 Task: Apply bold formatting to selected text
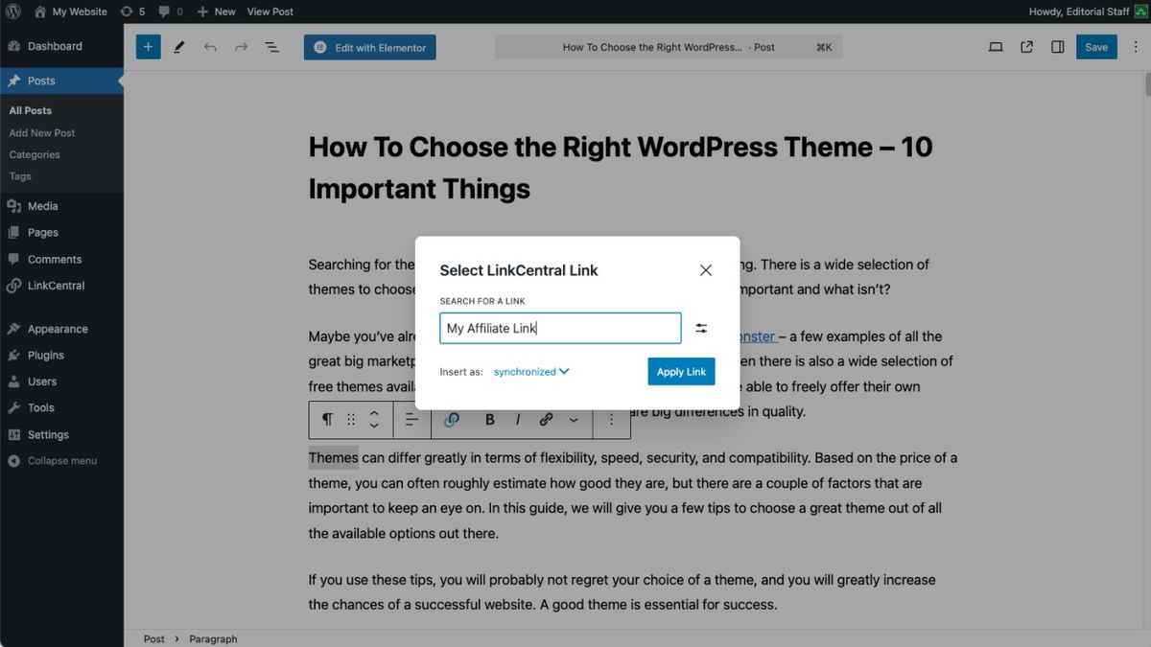pyautogui.click(x=489, y=419)
